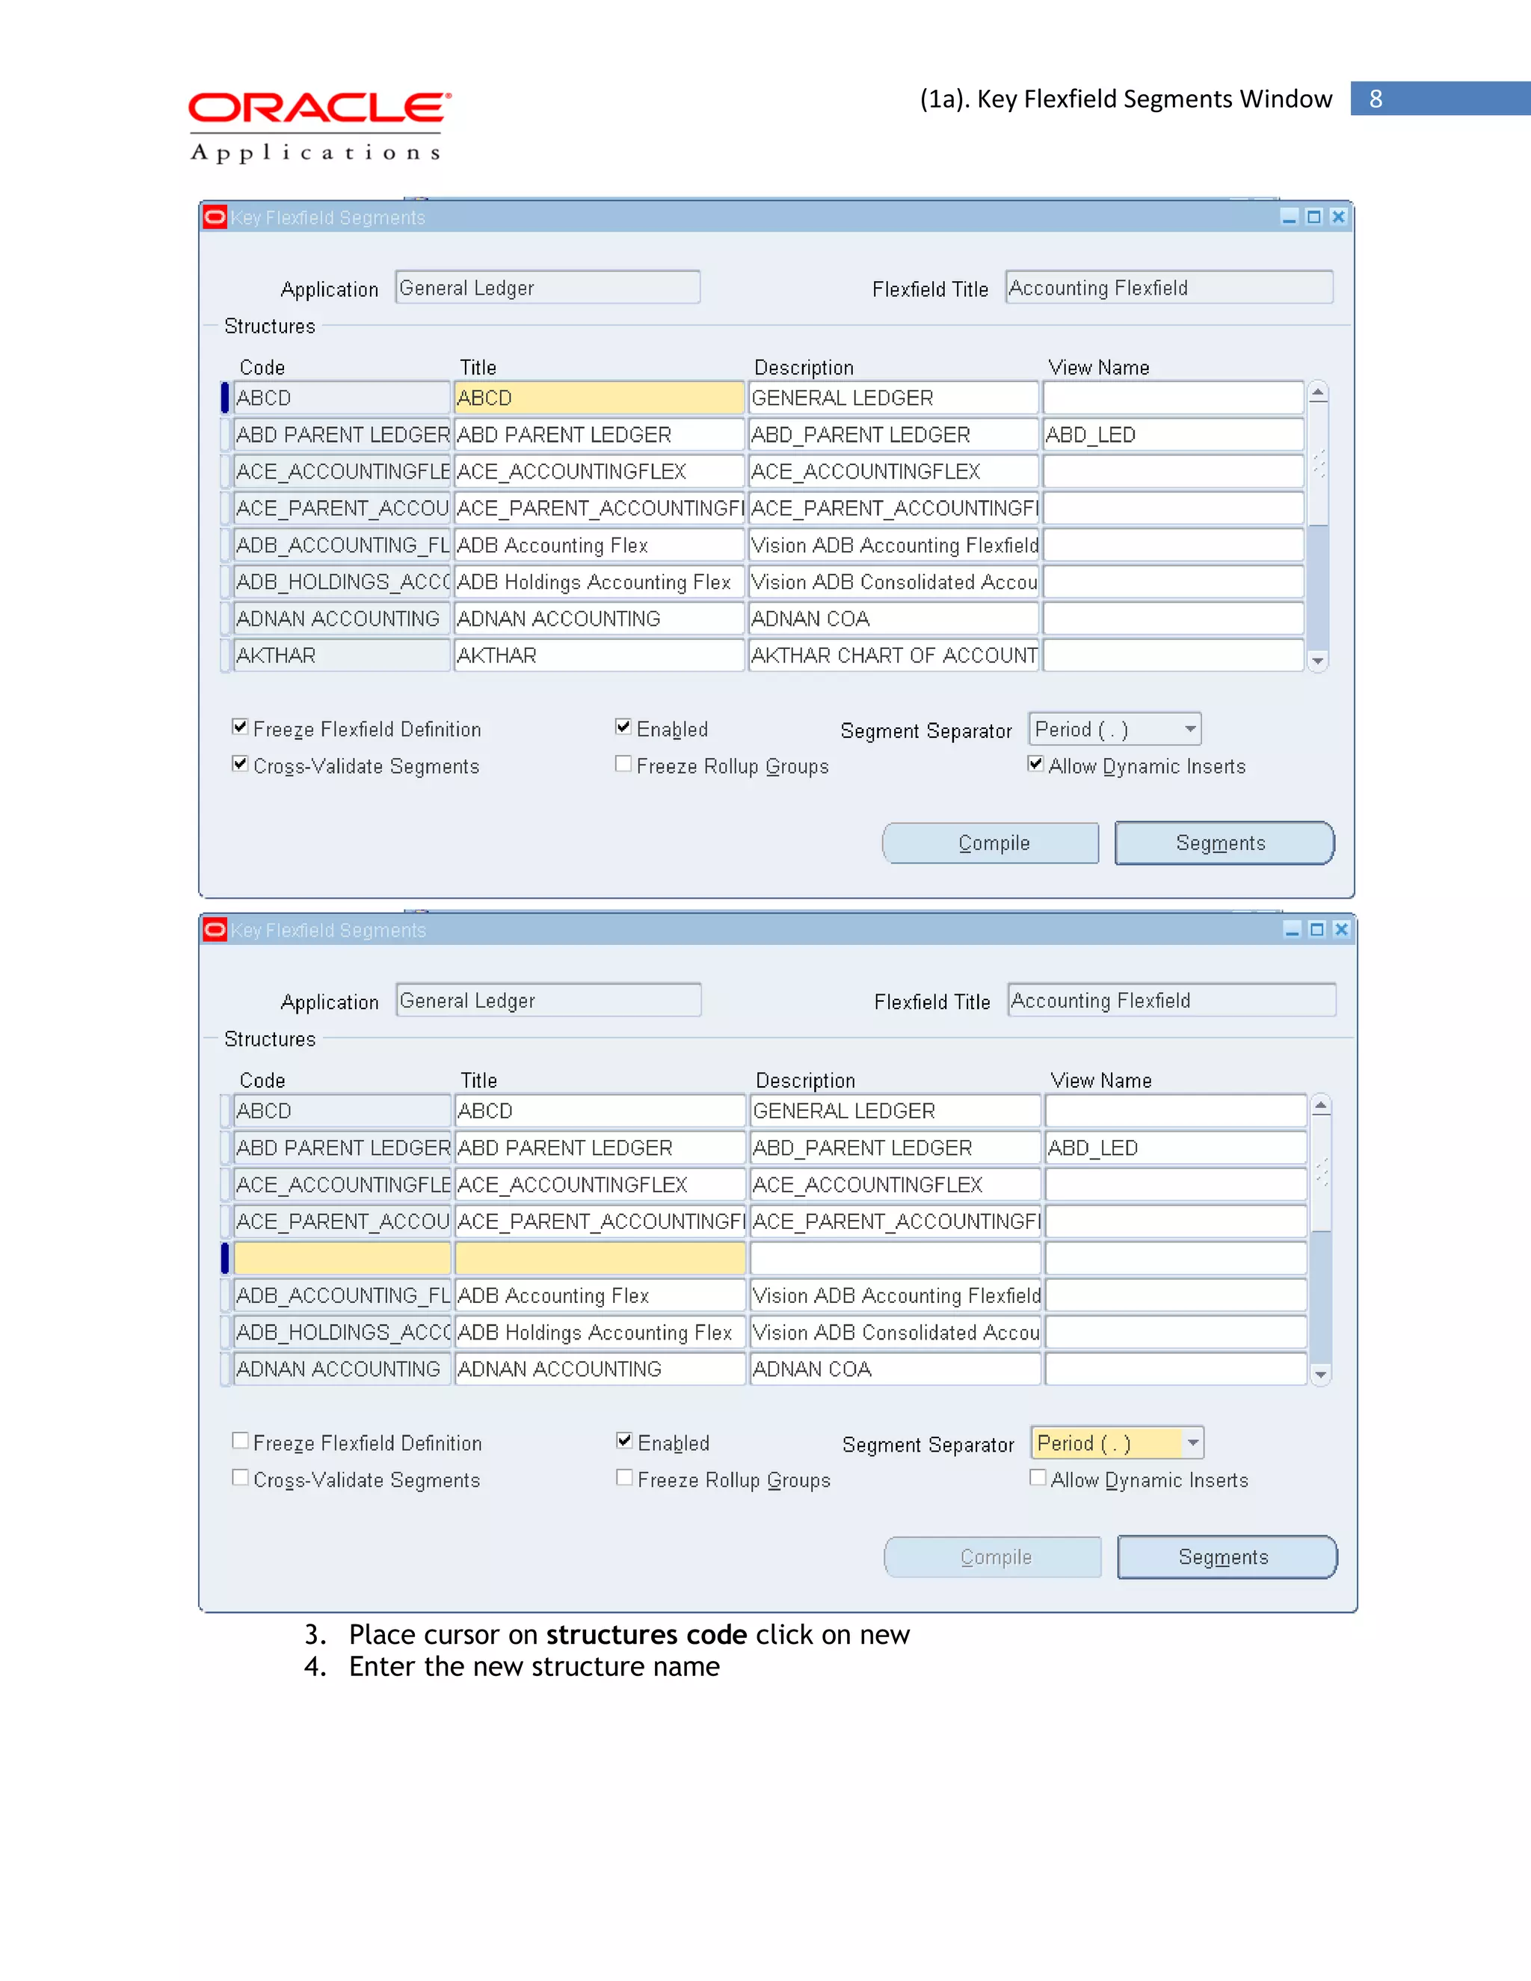Click scroll down arrow in lower structures list
1531x1981 pixels.
coord(1321,1375)
